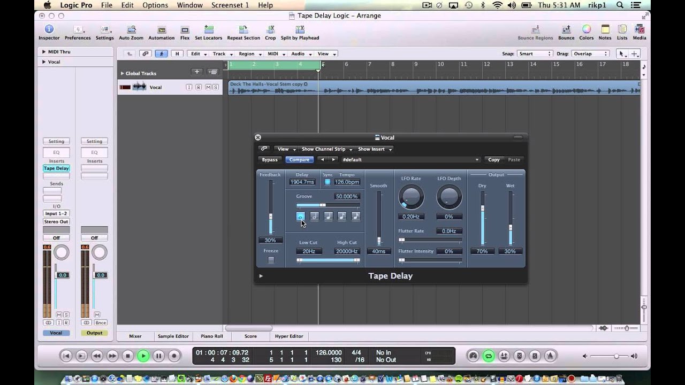Click the duplicate track button
The image size is (685, 385).
pyautogui.click(x=213, y=72)
